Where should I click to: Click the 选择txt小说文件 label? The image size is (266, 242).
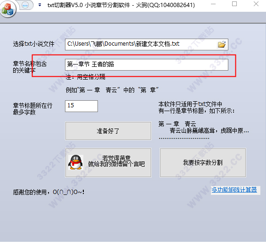33,44
